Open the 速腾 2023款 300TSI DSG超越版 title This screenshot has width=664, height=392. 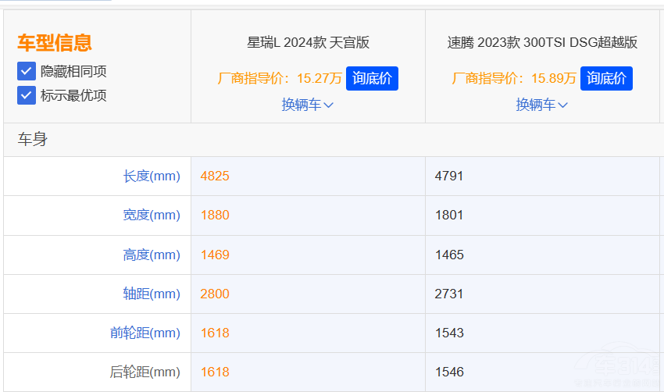tap(542, 42)
